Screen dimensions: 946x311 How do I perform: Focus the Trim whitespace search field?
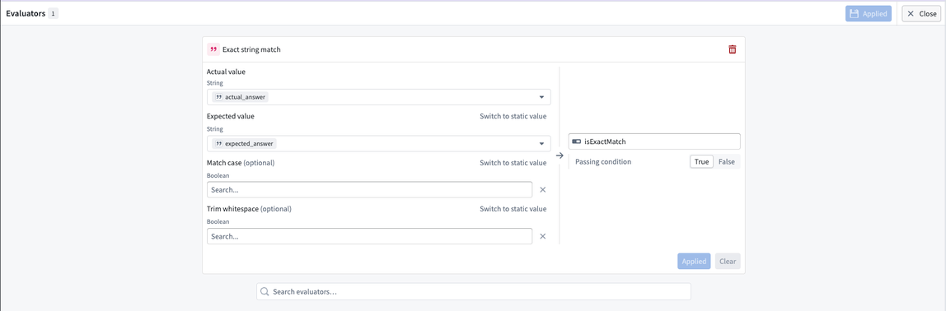[x=369, y=236]
